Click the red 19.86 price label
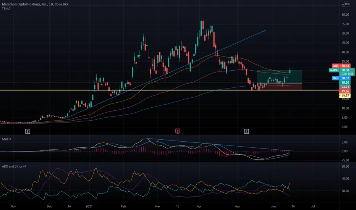The image size is (356, 210). coord(345,91)
